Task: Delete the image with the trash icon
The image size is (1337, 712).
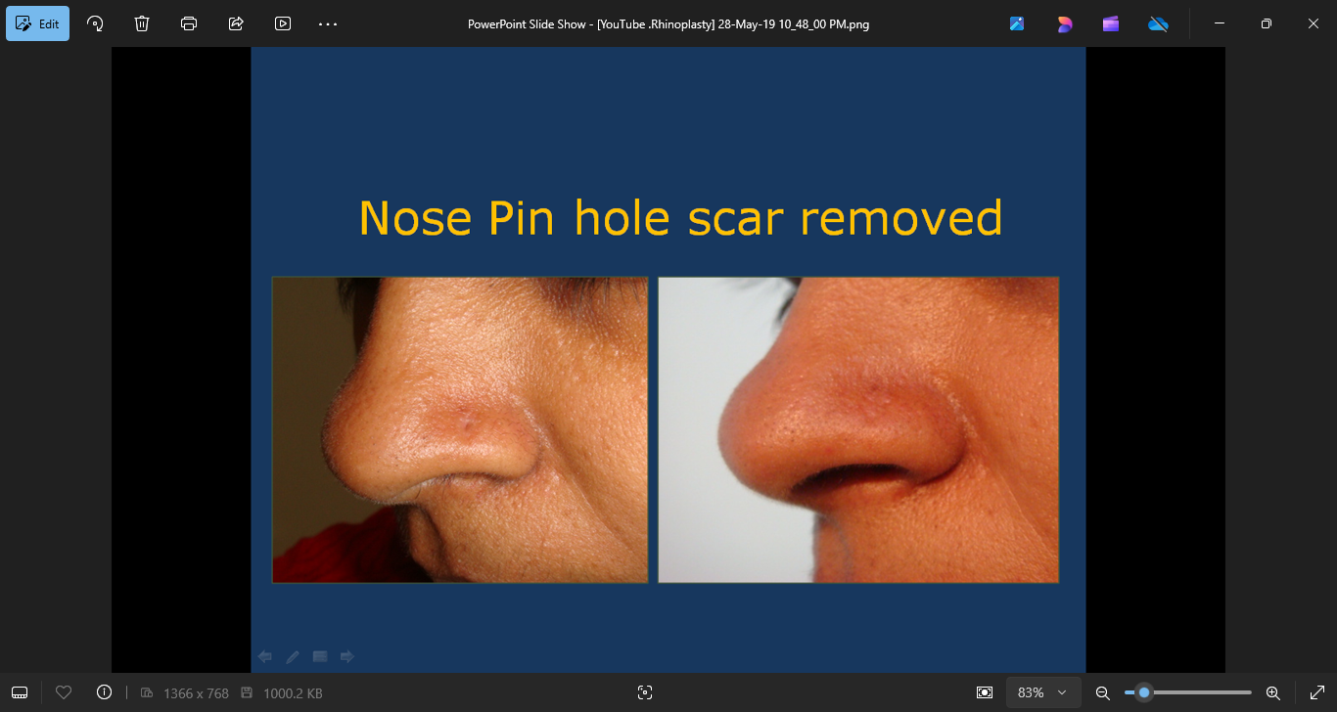Action: coord(142,23)
